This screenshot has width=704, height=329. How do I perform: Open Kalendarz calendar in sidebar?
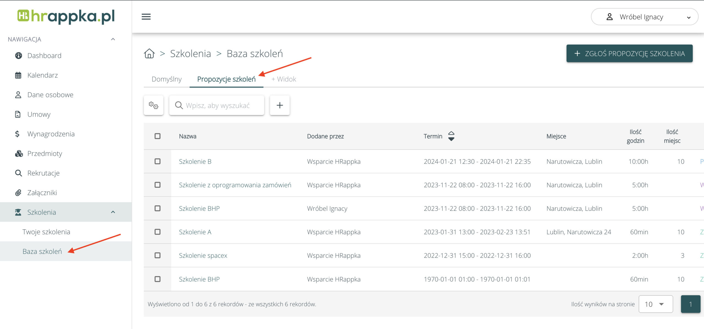[42, 75]
